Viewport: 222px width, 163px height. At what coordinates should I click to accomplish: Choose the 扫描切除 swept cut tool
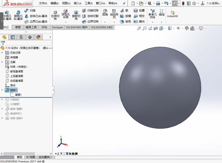pos(90,10)
